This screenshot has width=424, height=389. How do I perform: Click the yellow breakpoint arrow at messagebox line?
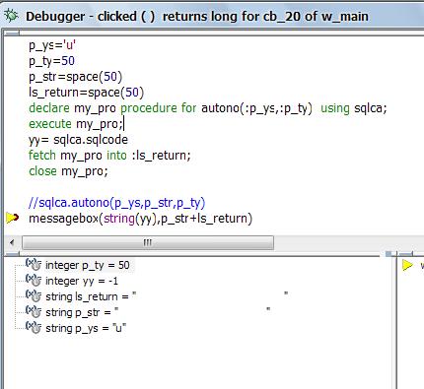[x=13, y=218]
